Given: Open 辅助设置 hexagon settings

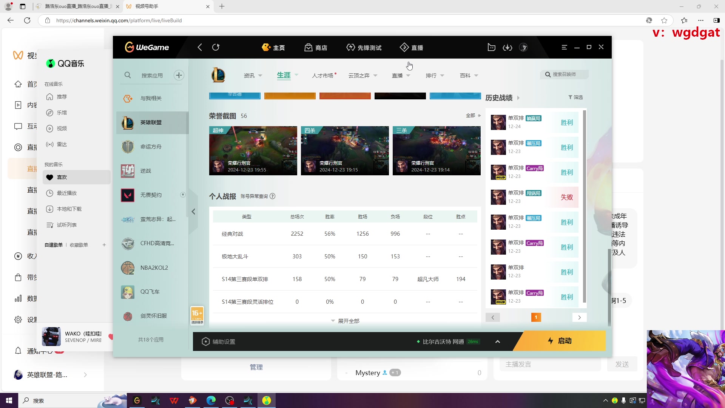Looking at the screenshot, I should (205, 342).
